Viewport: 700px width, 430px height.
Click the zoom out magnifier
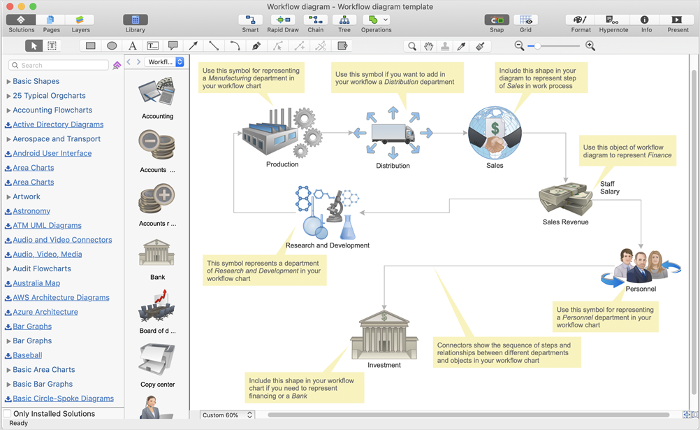(x=519, y=45)
